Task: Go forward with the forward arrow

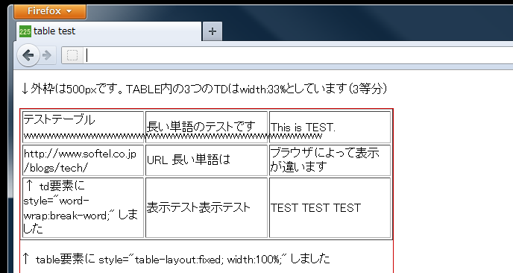Action: (x=47, y=55)
